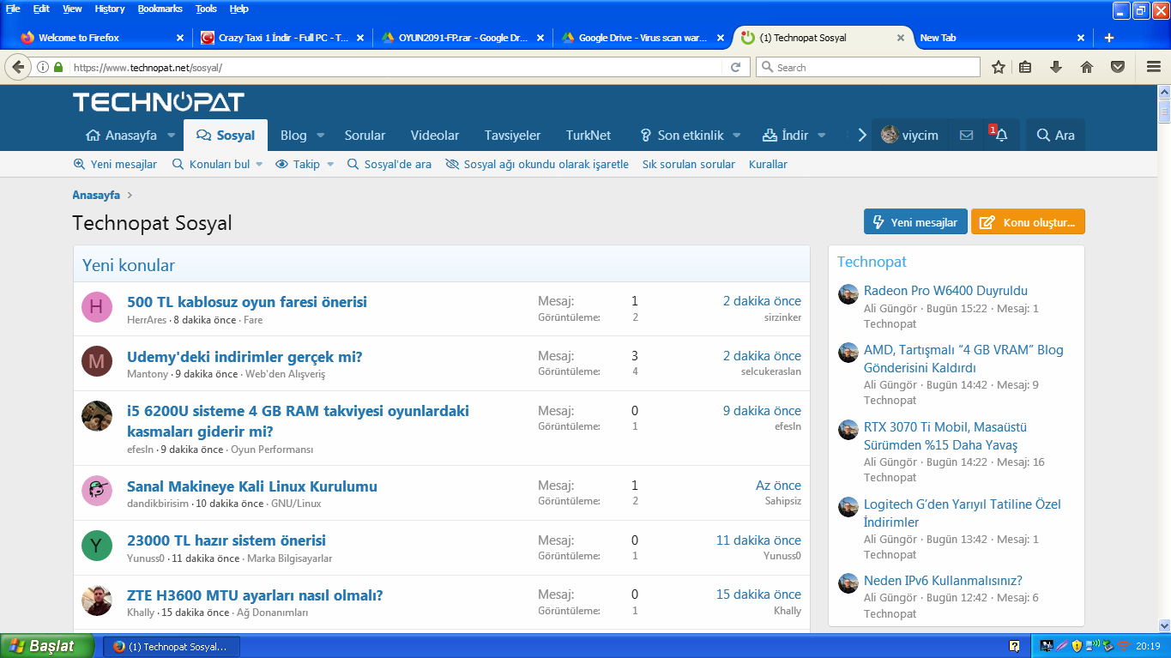Open the File menu
This screenshot has width=1171, height=658.
(x=13, y=9)
